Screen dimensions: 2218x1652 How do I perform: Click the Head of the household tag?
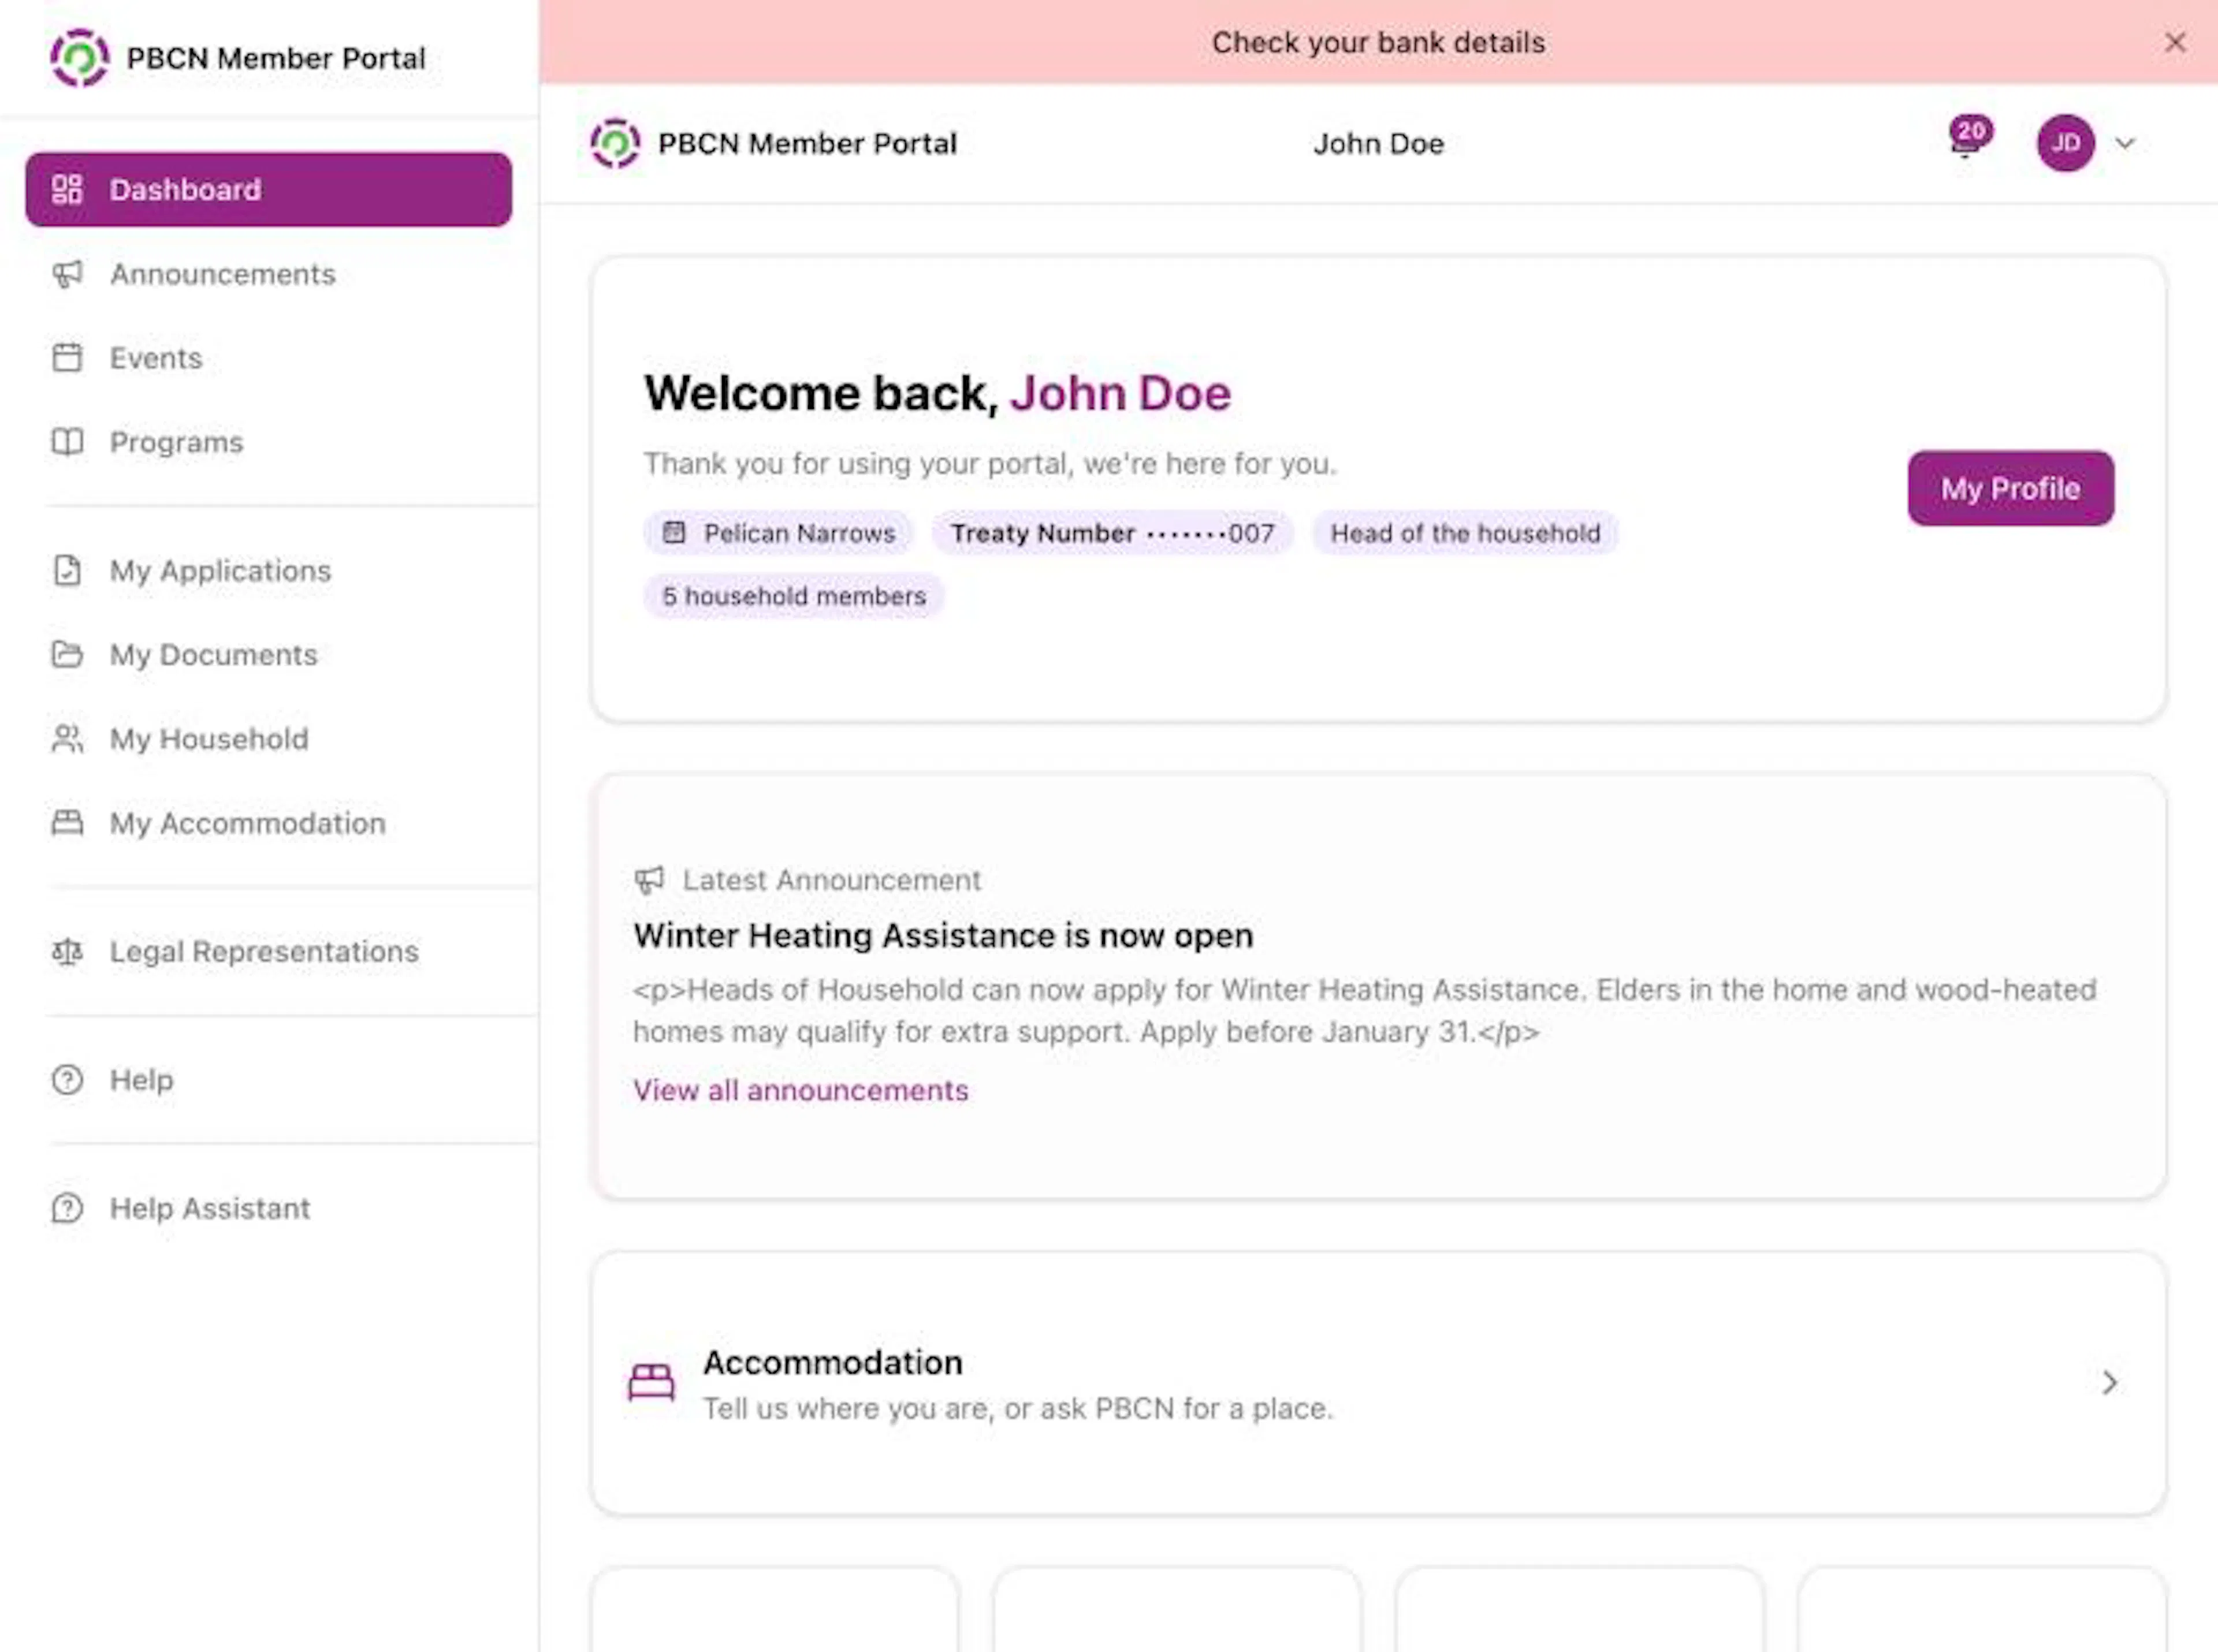(1465, 533)
